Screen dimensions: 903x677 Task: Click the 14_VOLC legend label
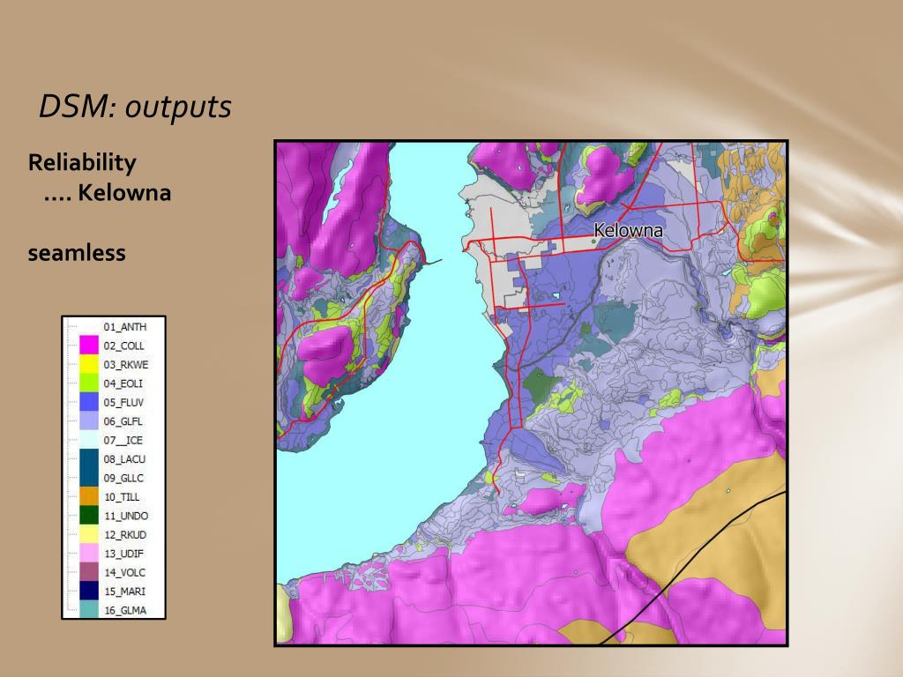coord(125,573)
